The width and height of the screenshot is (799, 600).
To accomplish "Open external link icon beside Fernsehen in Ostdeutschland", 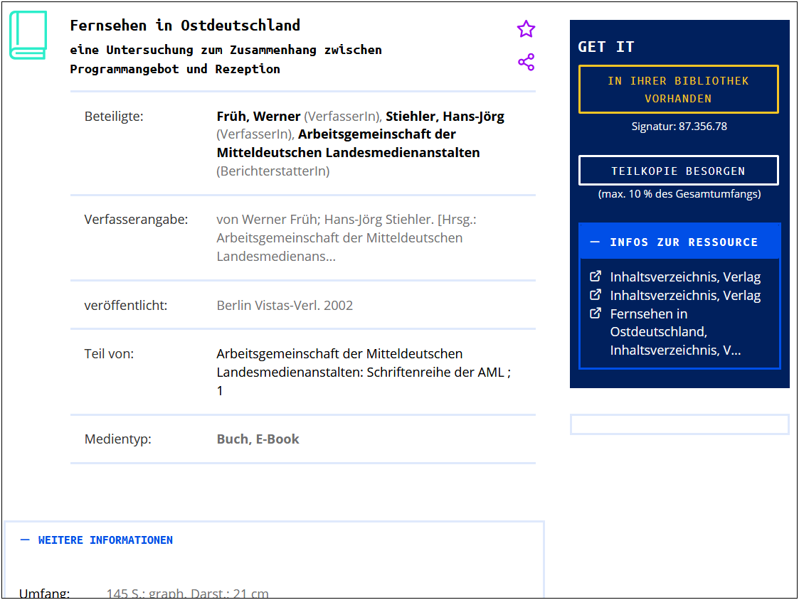I will 596,313.
